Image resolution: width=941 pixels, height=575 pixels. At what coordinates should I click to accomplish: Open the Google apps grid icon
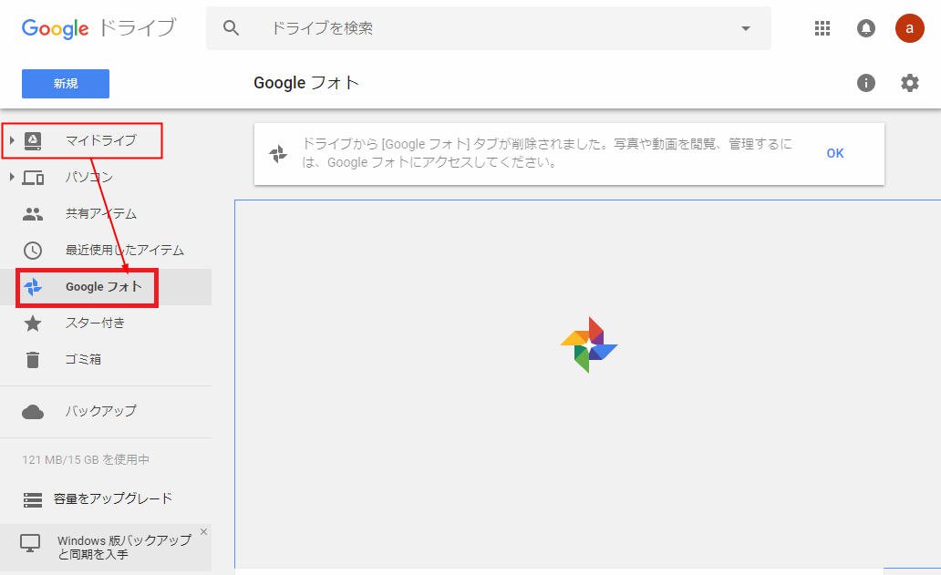822,28
